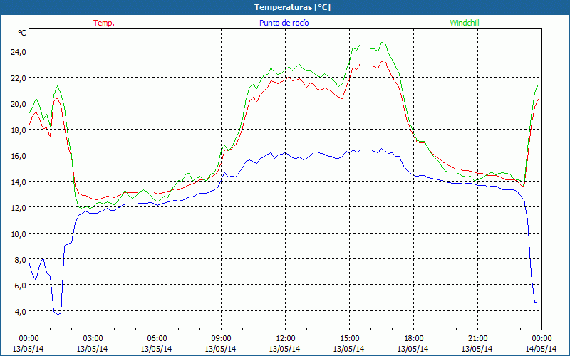Click the 15:00 time axis label

click(x=349, y=339)
